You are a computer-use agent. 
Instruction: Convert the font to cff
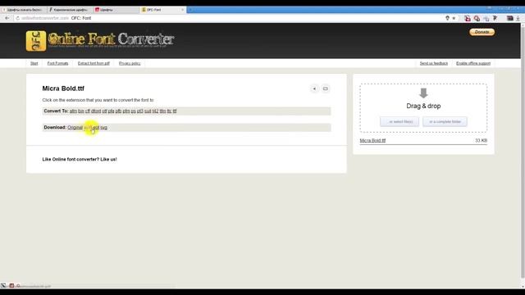(x=88, y=111)
